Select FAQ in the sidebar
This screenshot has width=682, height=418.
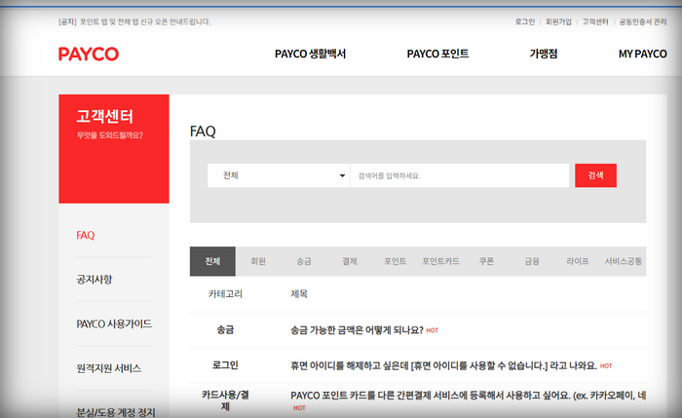coord(86,236)
